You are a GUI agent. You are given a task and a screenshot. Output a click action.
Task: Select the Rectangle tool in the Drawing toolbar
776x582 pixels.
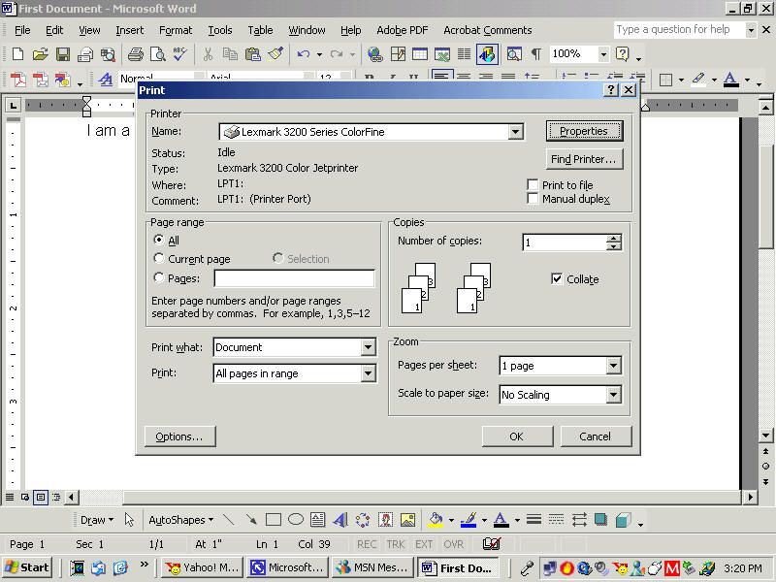[x=274, y=520]
